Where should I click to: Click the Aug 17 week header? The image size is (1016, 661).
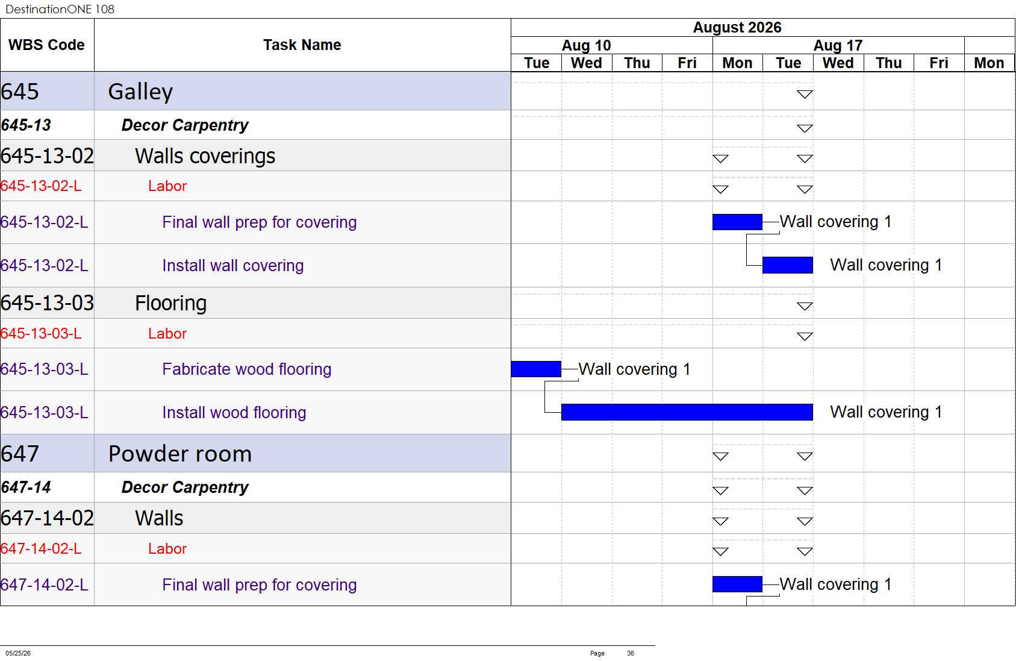click(838, 45)
